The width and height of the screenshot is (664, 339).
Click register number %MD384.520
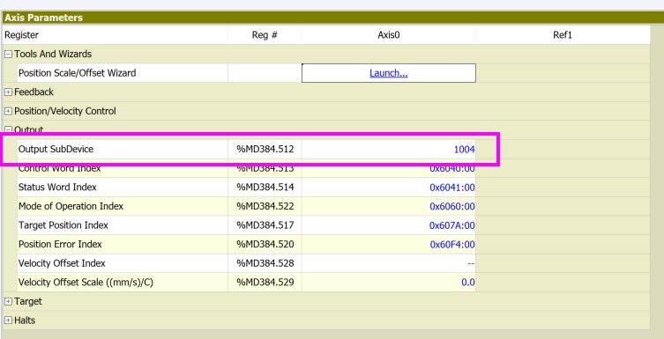pyautogui.click(x=265, y=244)
